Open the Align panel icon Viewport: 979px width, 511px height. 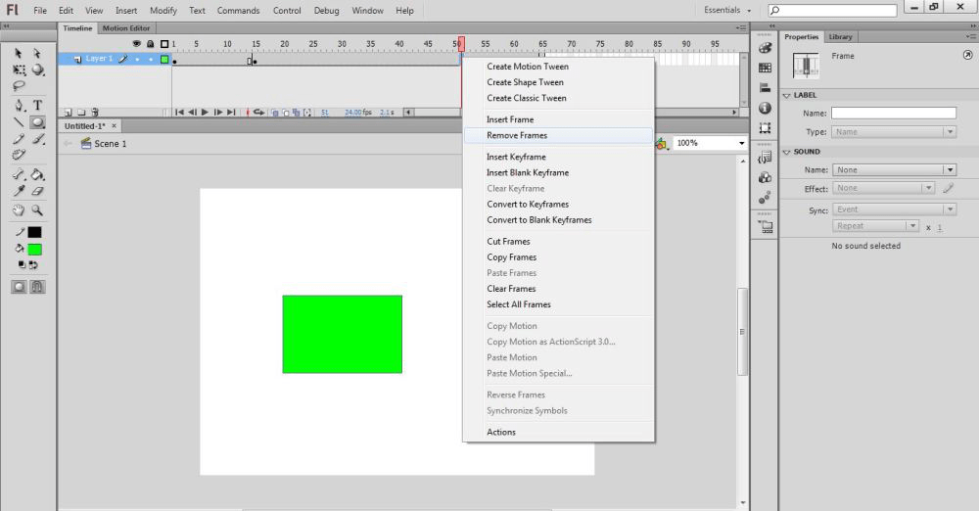tap(765, 88)
